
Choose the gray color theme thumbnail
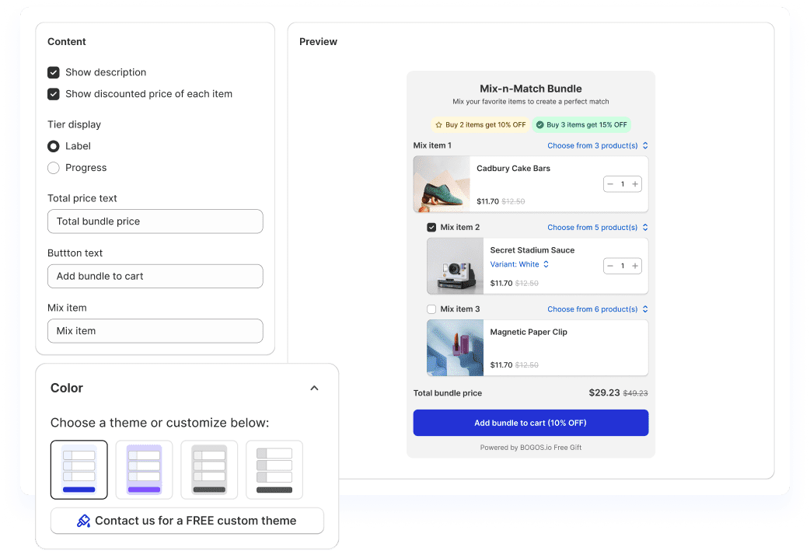209,469
